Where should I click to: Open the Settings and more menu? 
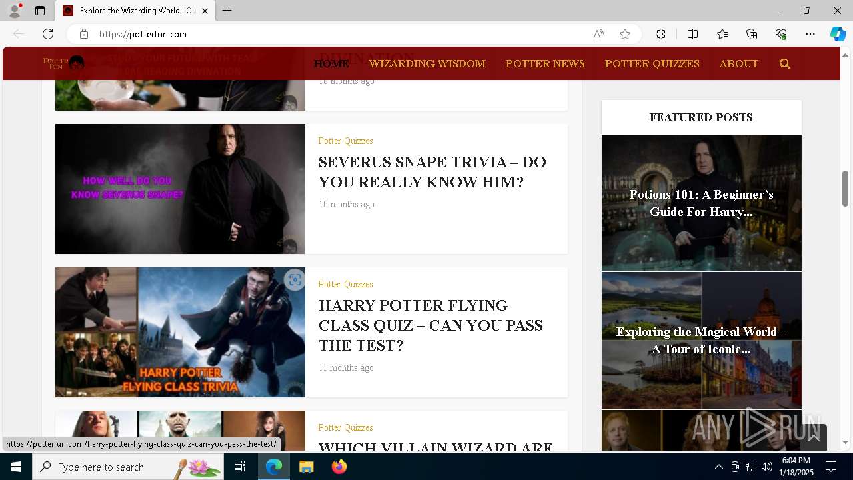point(810,34)
